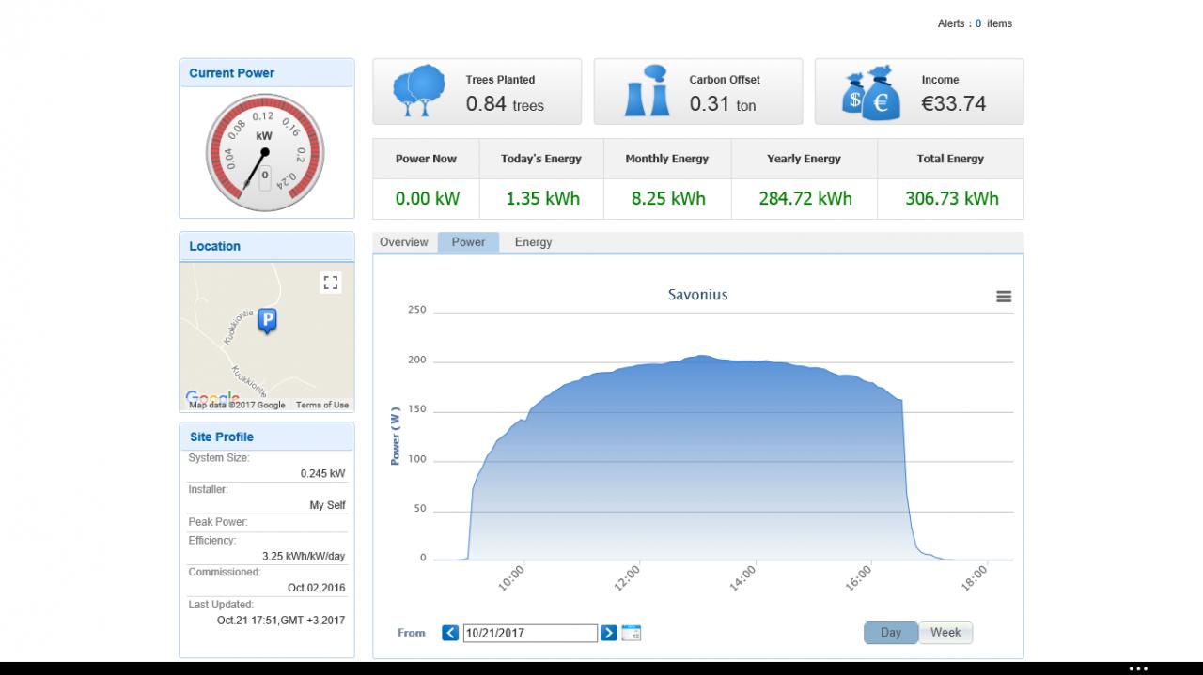Open the Alerts items count link
1203x675 pixels.
tap(977, 23)
